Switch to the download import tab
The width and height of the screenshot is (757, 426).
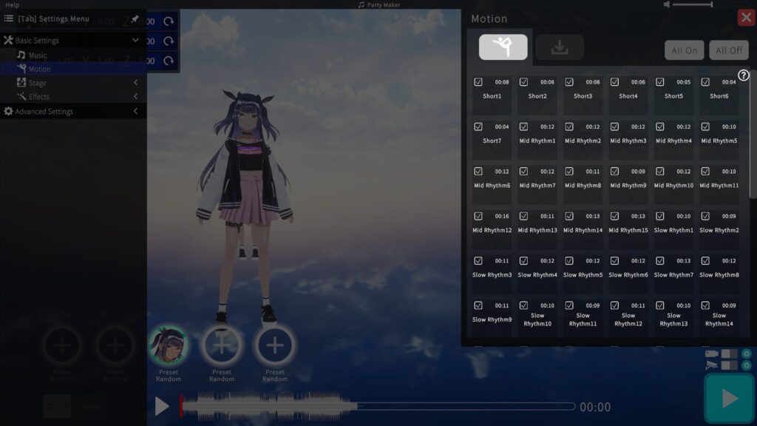tap(560, 47)
